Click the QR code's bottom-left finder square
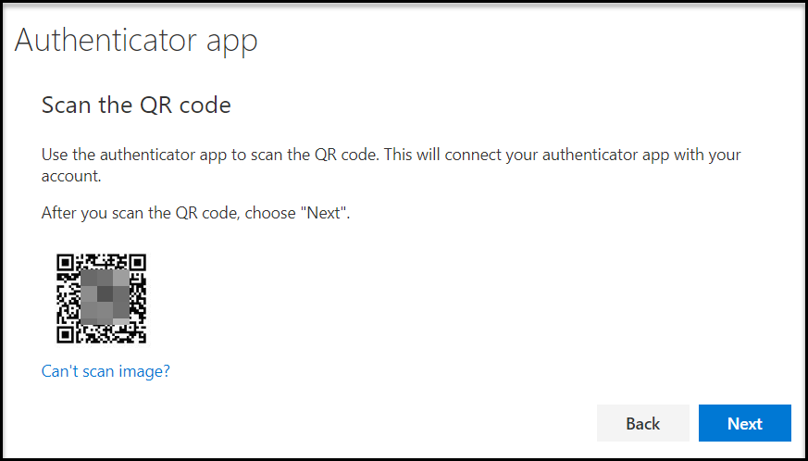The width and height of the screenshot is (808, 461). [x=65, y=335]
